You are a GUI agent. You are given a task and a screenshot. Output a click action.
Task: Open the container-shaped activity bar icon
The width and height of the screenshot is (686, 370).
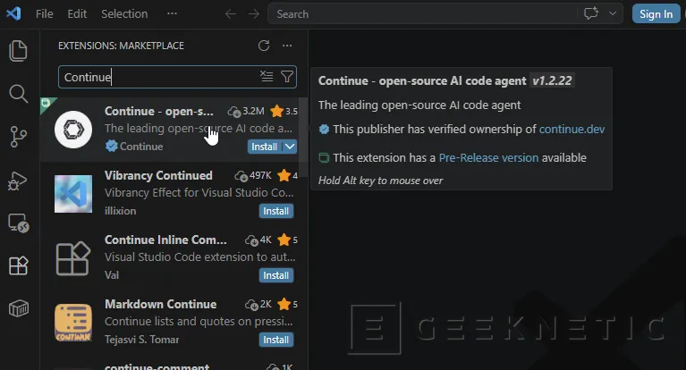pos(19,308)
